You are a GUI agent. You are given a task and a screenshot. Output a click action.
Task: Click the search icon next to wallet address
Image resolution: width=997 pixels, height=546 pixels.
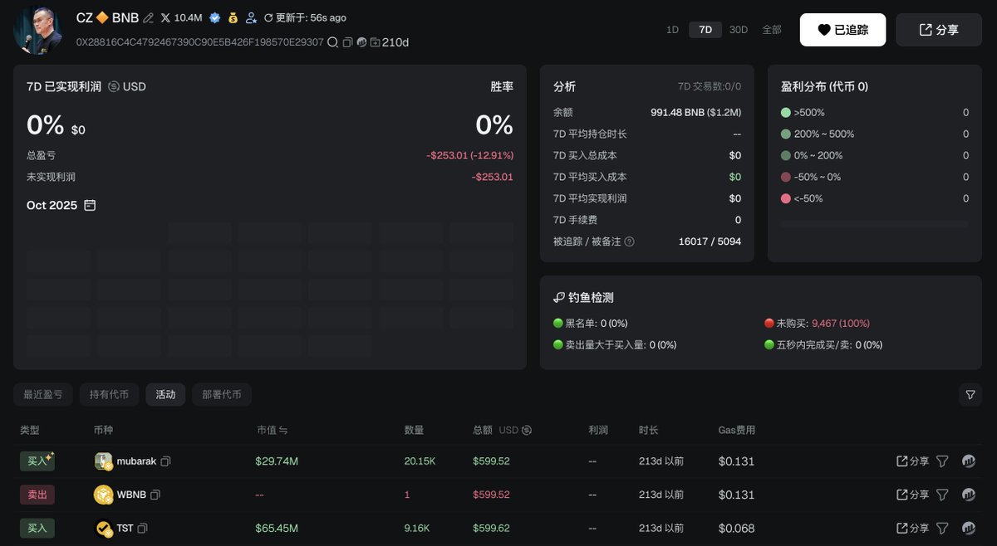pyautogui.click(x=333, y=42)
